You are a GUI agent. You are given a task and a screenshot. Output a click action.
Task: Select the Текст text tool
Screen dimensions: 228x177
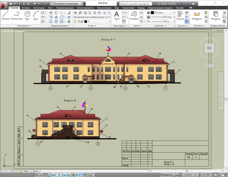coord(117,16)
